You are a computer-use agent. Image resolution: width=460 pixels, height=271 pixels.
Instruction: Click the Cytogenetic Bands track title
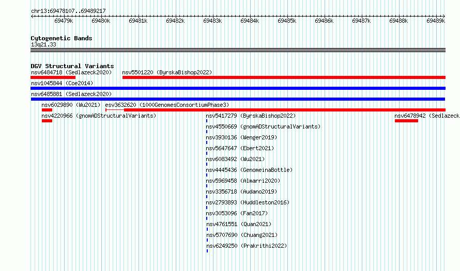coord(62,38)
